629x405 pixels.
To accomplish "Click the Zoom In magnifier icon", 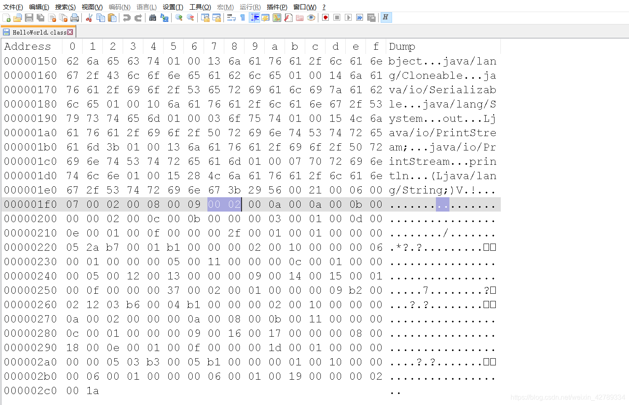I will click(179, 18).
